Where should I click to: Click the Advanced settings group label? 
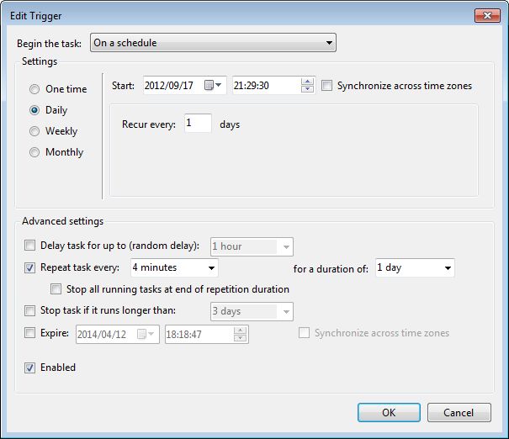[x=62, y=221]
